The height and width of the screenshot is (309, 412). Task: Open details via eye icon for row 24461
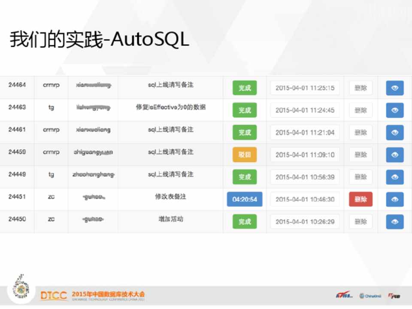coord(395,133)
